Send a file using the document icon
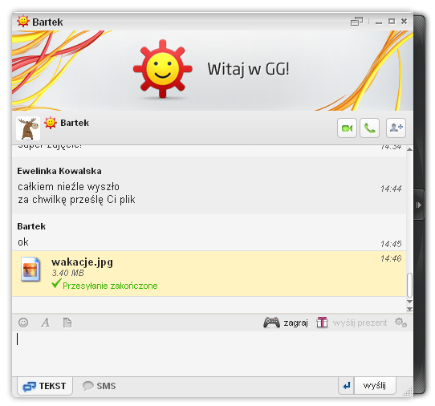435x406 pixels. point(67,323)
